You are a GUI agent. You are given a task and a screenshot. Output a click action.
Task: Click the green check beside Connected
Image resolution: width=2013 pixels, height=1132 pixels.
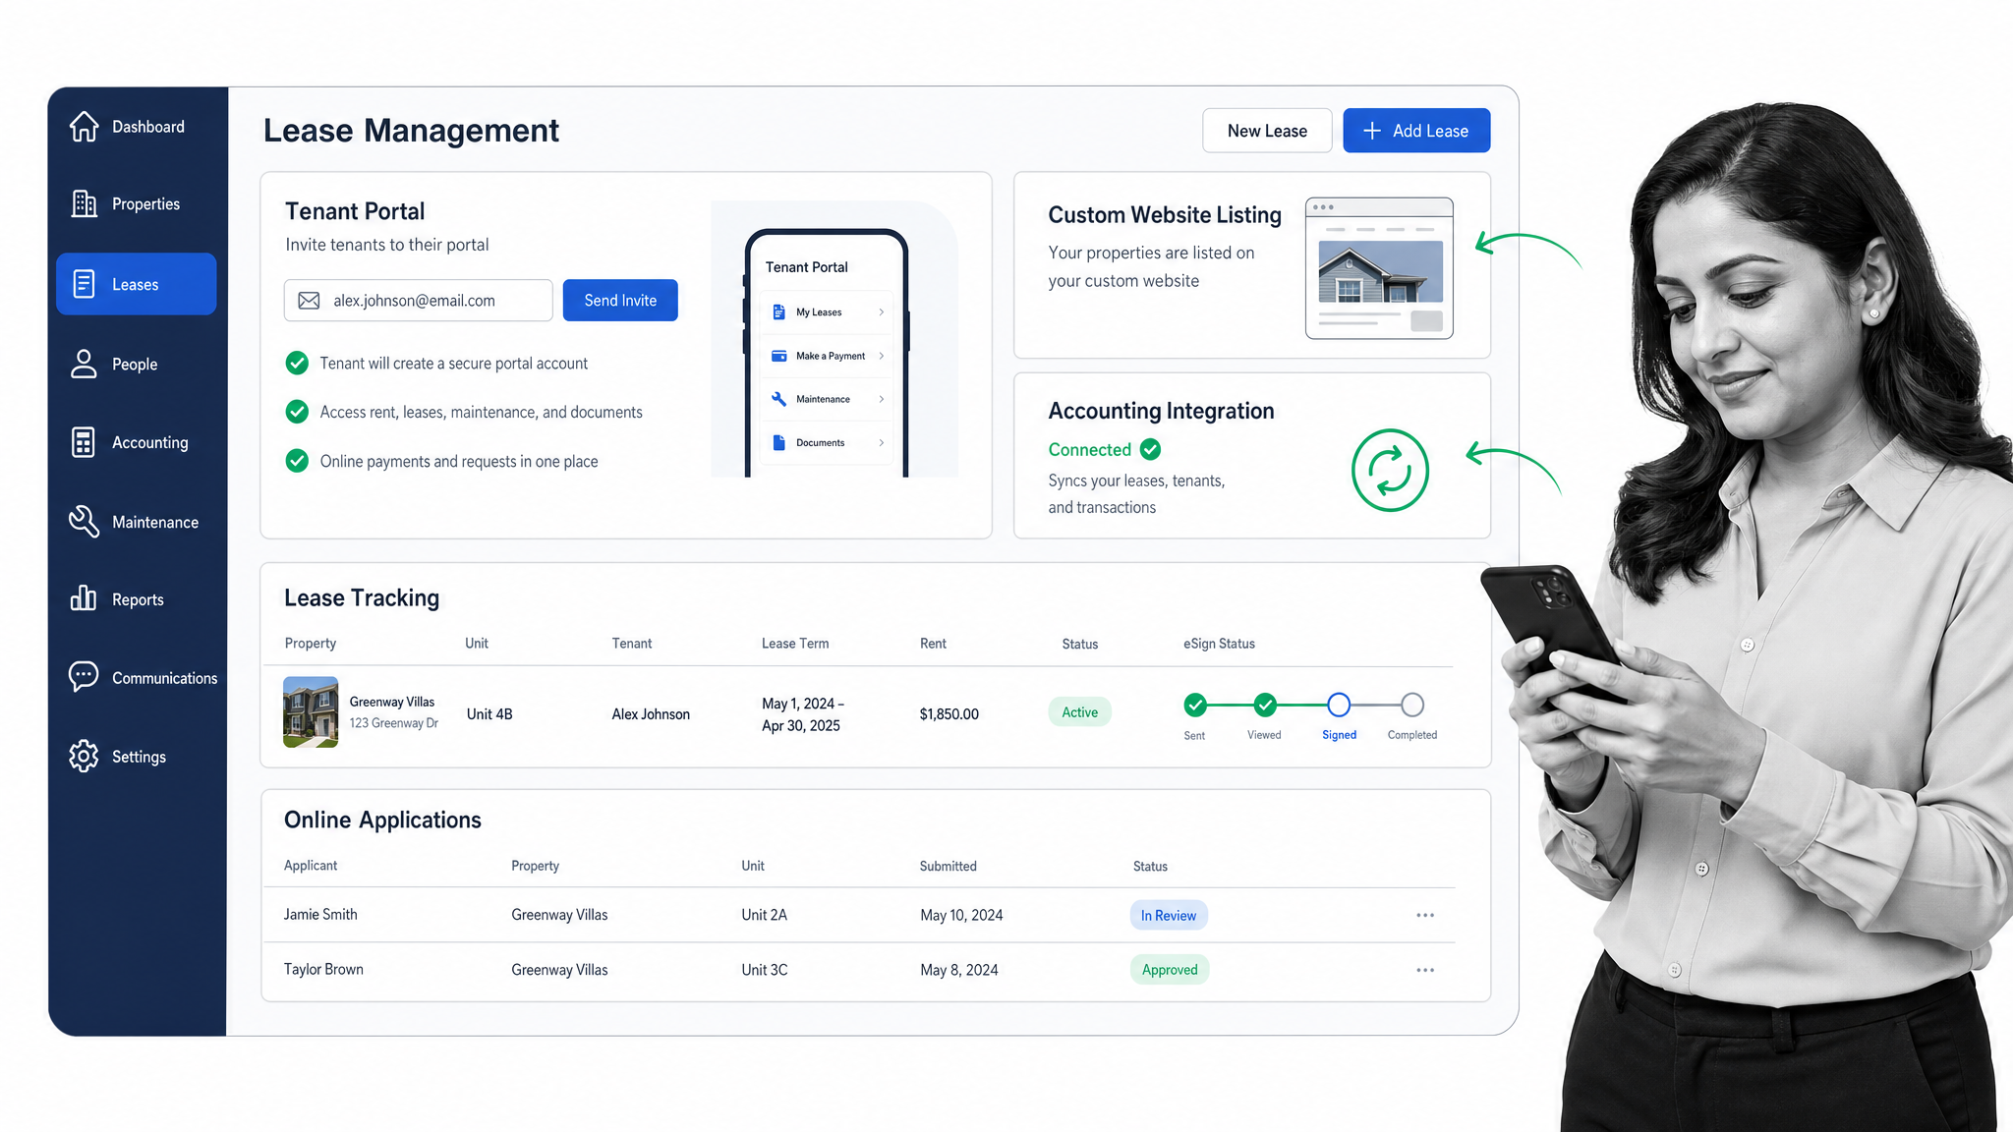pos(1150,449)
